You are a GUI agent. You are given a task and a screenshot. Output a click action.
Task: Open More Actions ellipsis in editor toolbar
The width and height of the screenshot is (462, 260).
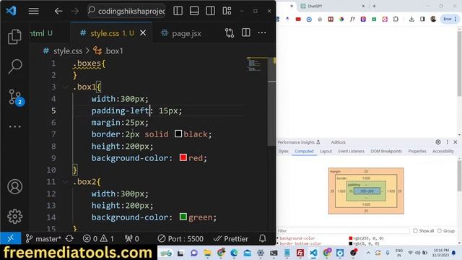pos(262,32)
